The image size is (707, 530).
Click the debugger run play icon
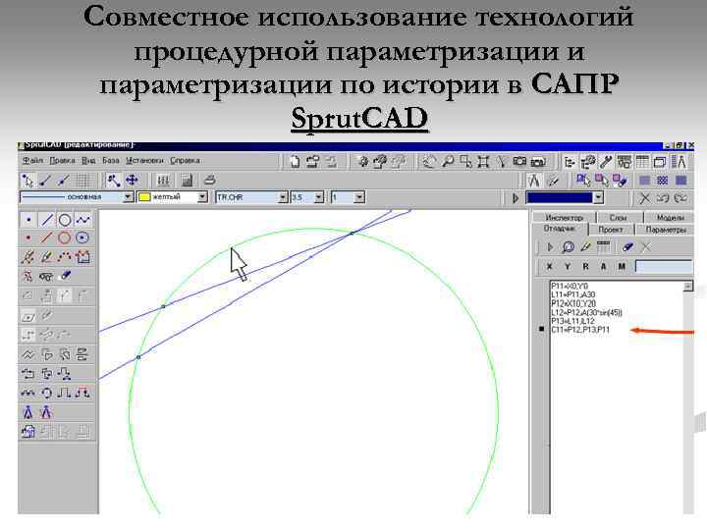click(550, 247)
